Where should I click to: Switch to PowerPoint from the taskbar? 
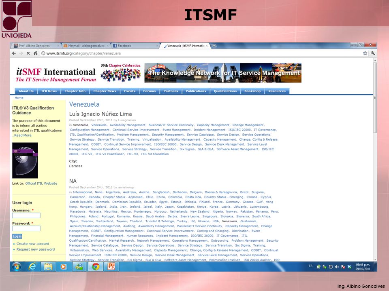(111, 267)
